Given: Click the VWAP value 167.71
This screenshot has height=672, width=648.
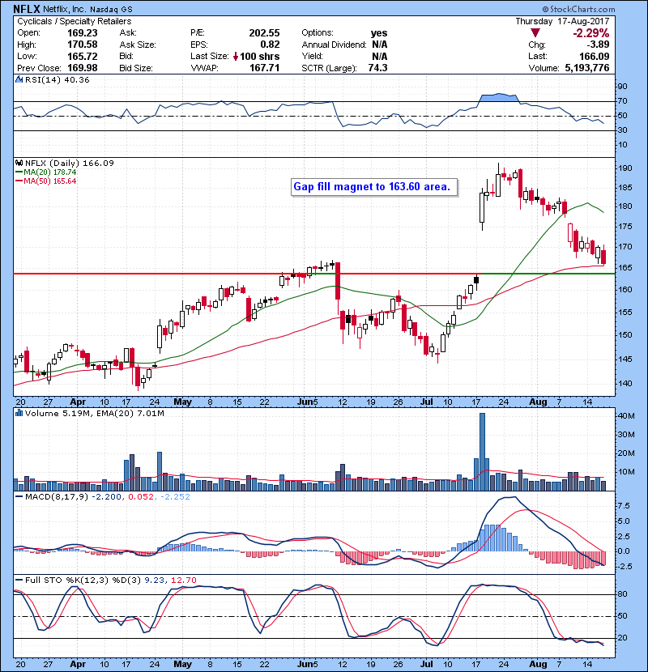Looking at the screenshot, I should pyautogui.click(x=264, y=68).
